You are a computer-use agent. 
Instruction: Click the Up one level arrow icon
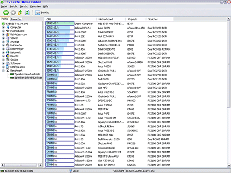coord(20,13)
